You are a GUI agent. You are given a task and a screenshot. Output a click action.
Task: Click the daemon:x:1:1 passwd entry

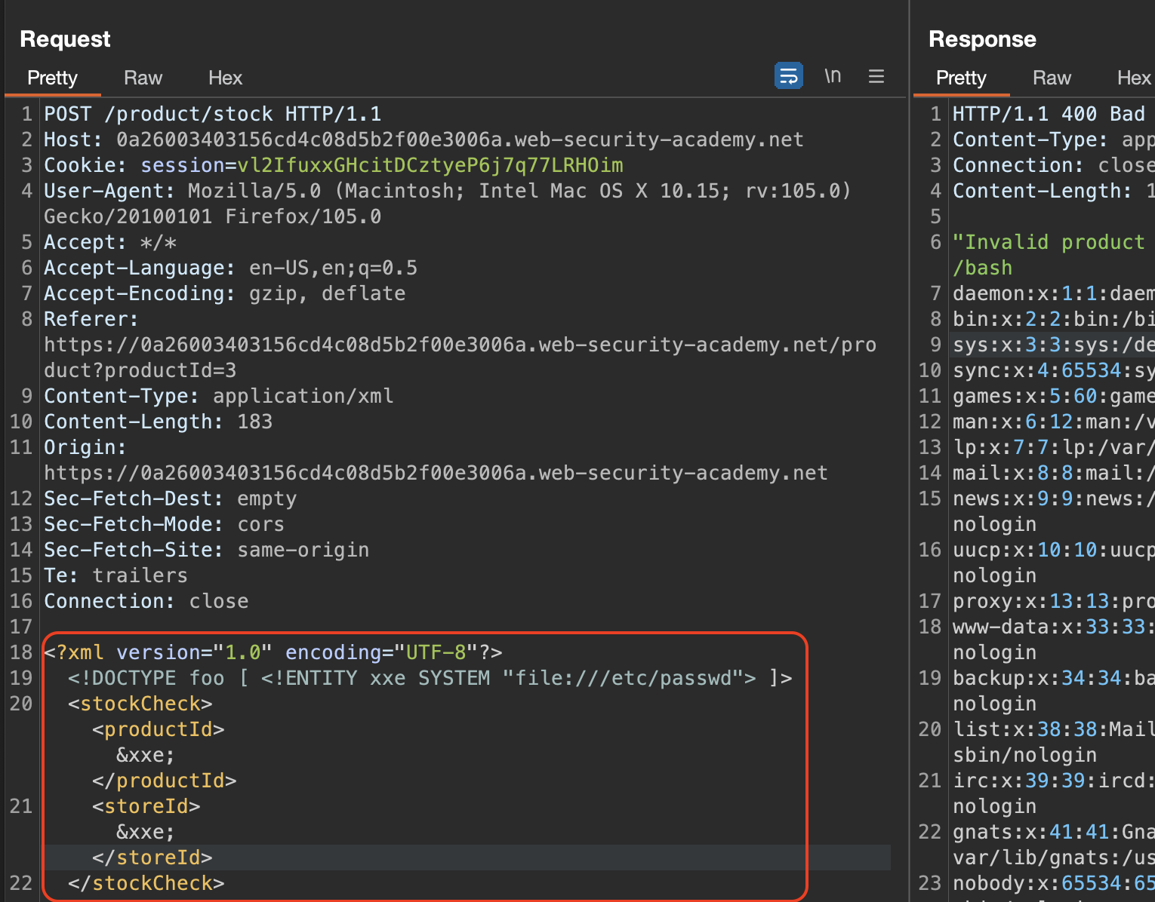pyautogui.click(x=1054, y=294)
